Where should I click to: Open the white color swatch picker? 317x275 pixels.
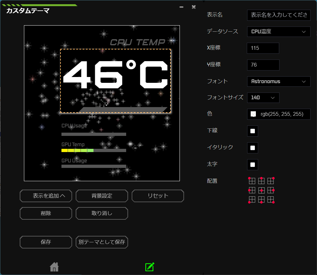(x=253, y=114)
